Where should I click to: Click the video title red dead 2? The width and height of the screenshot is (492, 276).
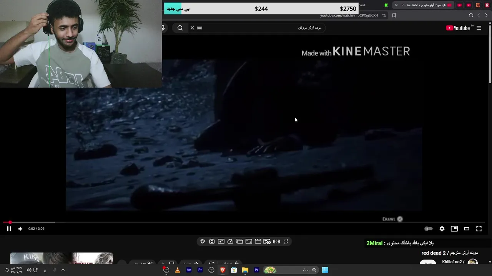[450, 253]
